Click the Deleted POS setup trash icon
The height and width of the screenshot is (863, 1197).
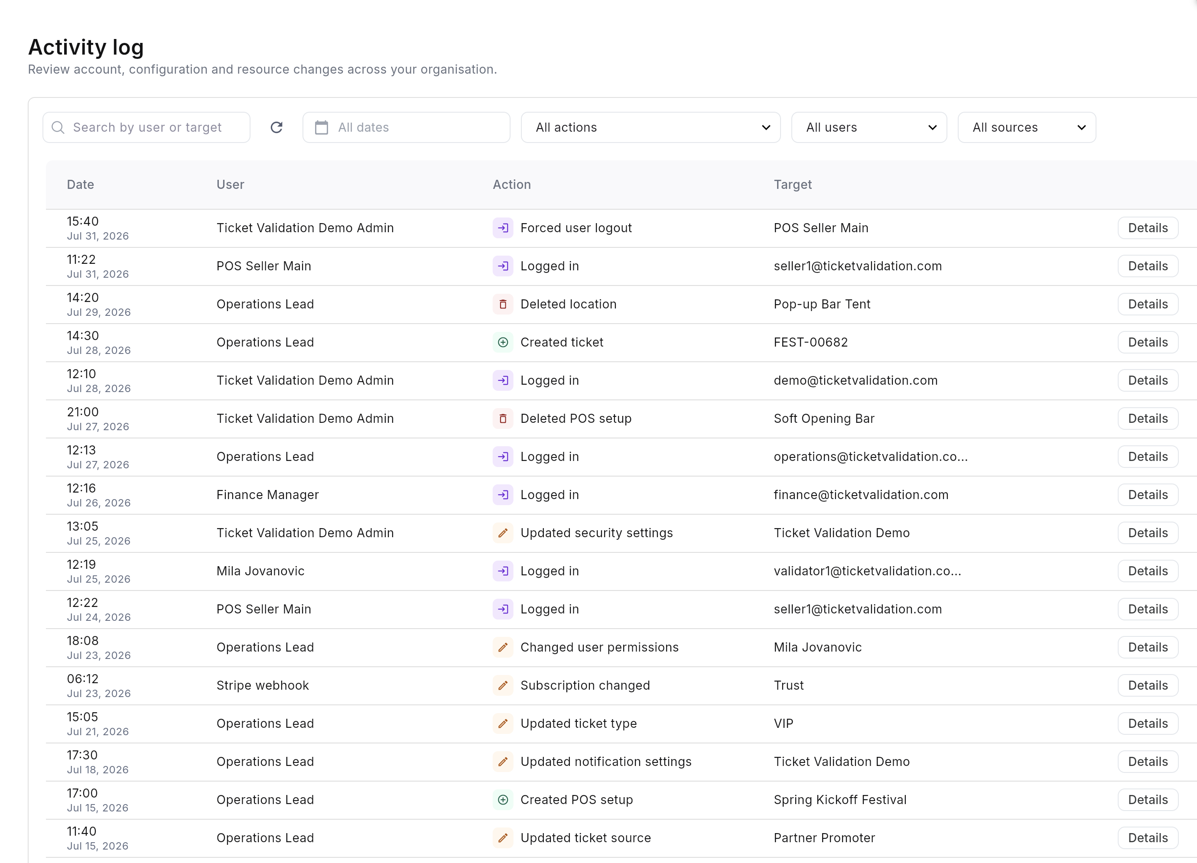coord(503,419)
